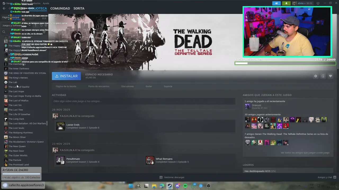
Task: Open Amigos y chat panel
Action: point(327,177)
